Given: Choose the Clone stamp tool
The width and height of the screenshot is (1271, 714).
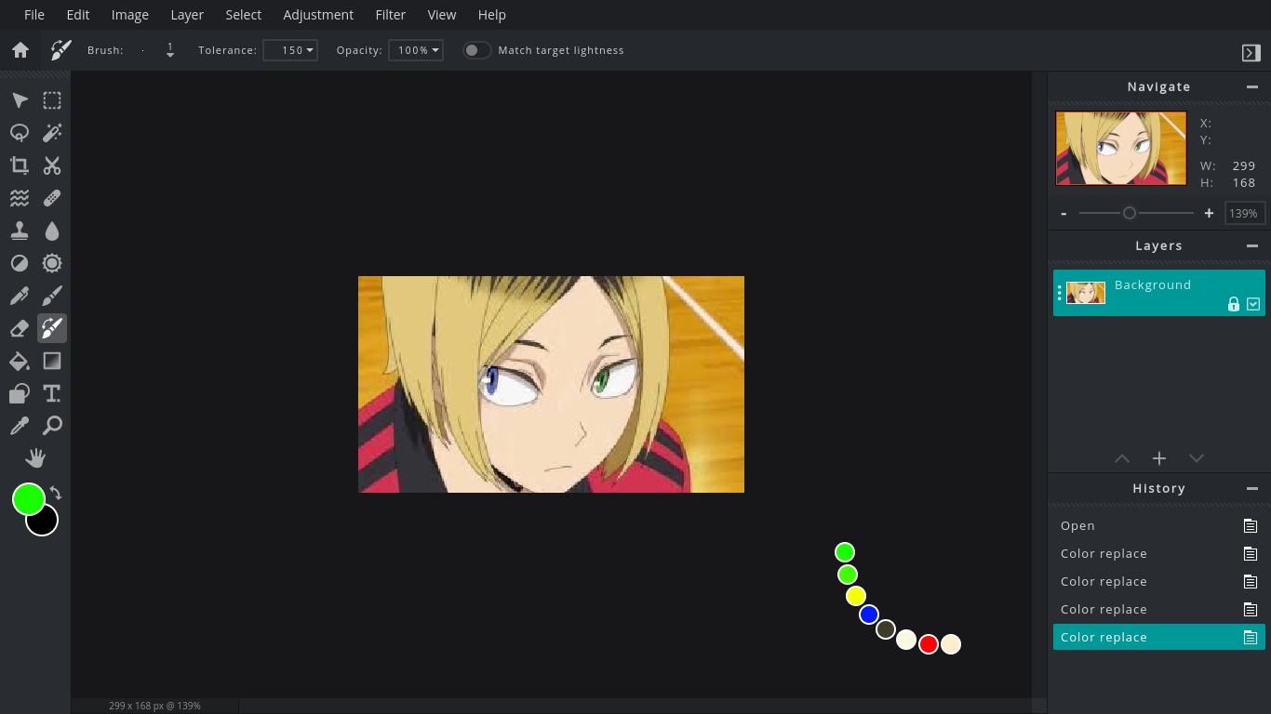Looking at the screenshot, I should click(x=20, y=231).
